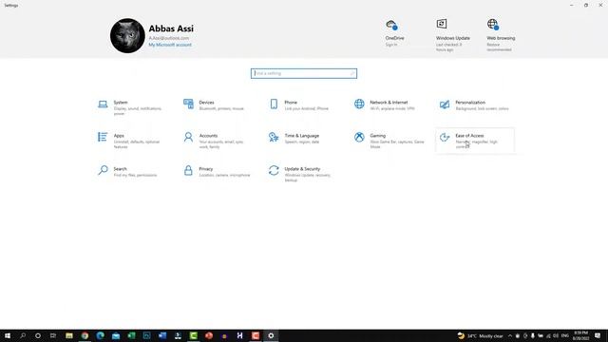The width and height of the screenshot is (608, 342).
Task: Open Web browsing recommendation in the header
Action: pyautogui.click(x=501, y=35)
